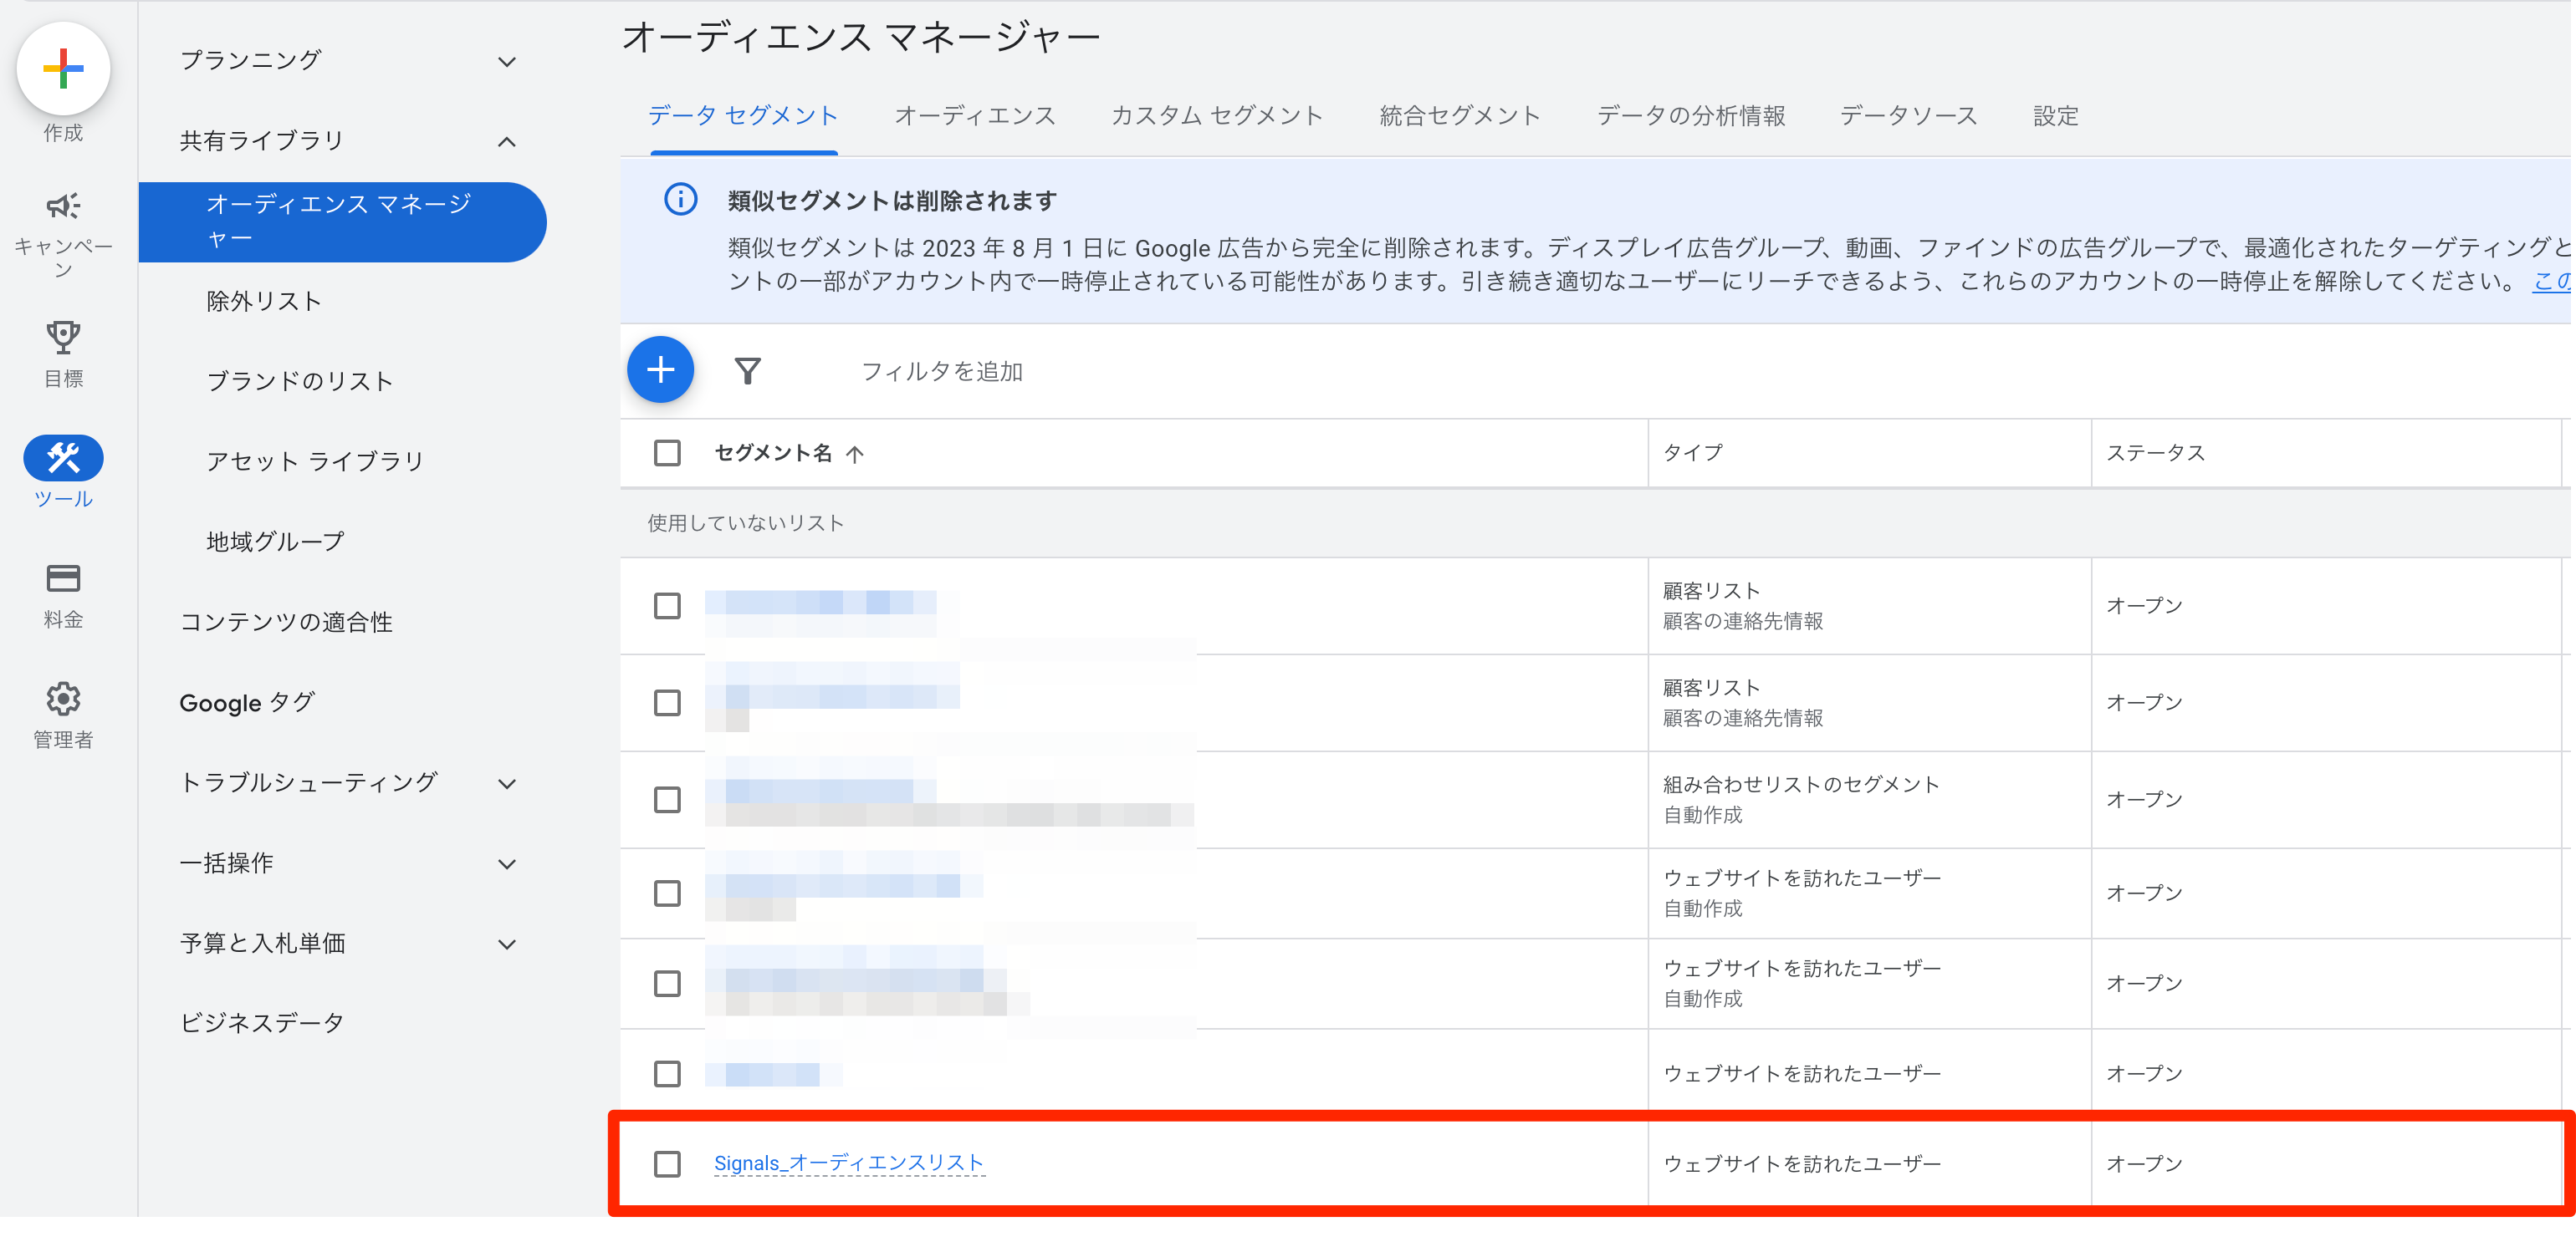Switch to the データ セグメント tab
2576x1252 pixels.
[x=743, y=116]
